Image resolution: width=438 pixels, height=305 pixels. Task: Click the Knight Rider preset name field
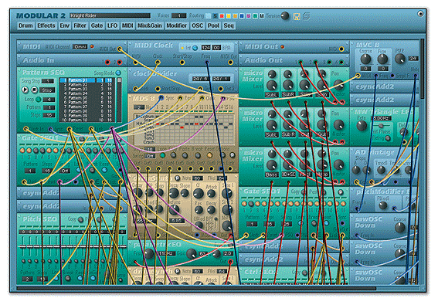tap(110, 15)
